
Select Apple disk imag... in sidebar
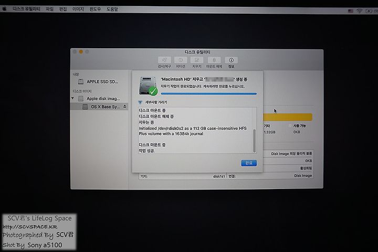tap(99, 99)
